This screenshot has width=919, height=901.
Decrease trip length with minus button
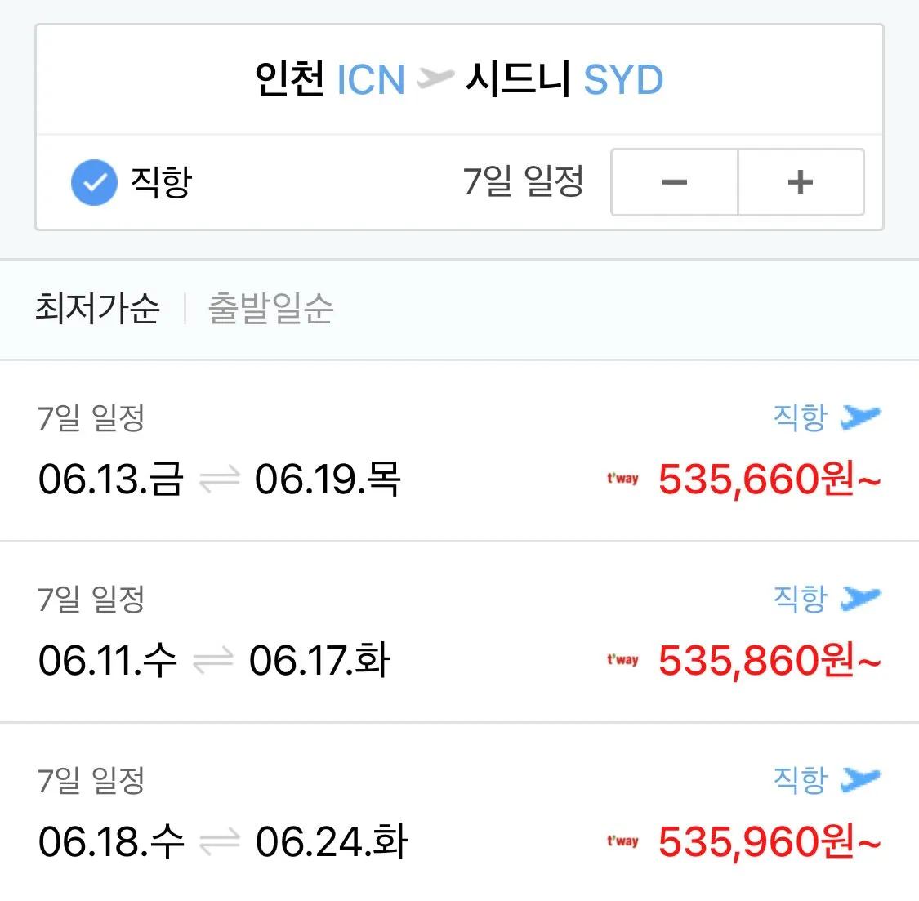(675, 182)
